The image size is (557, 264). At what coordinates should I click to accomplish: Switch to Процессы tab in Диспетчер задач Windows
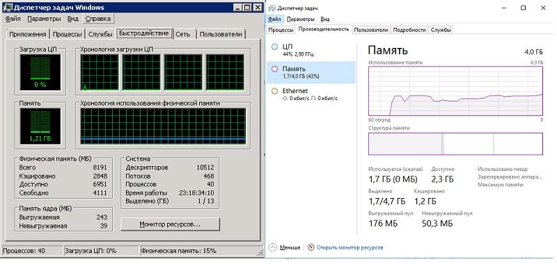[x=68, y=34]
